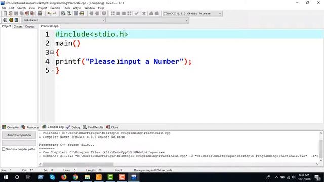Open the AStyle menu
Screen dimensions: 324x182
[77, 8]
